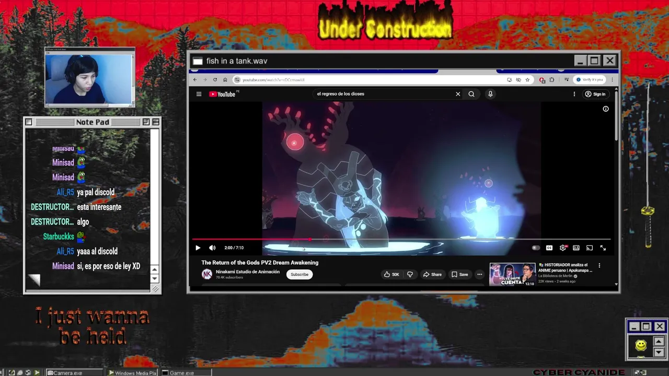The height and width of the screenshot is (376, 669).
Task: Switch to Game.exe in the taskbar
Action: click(186, 373)
